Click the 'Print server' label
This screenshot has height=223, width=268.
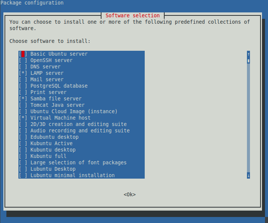pos(48,93)
